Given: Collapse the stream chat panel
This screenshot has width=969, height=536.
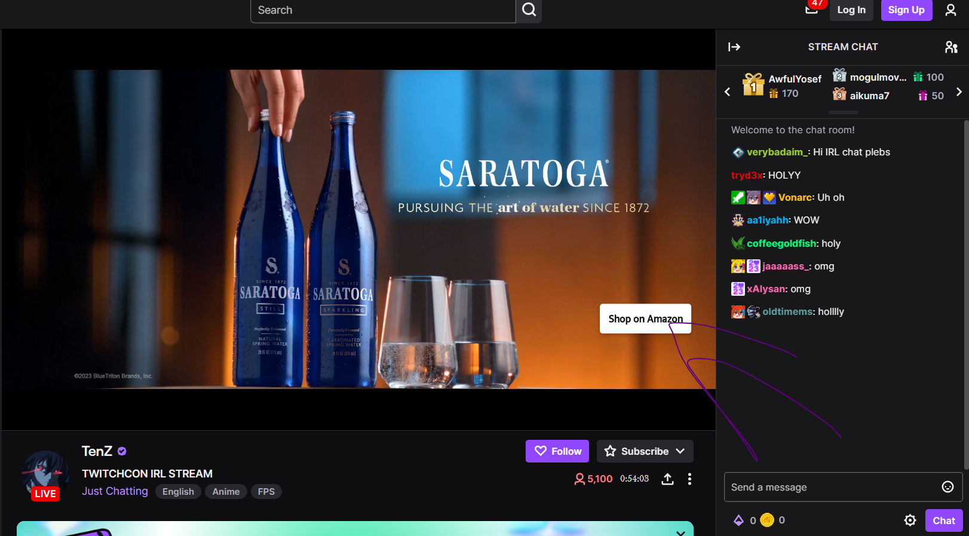Looking at the screenshot, I should (734, 47).
